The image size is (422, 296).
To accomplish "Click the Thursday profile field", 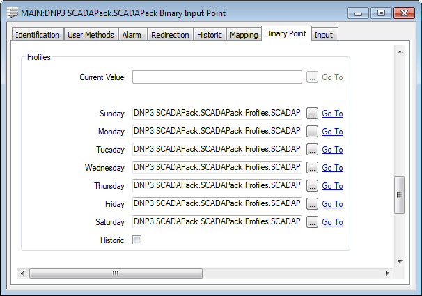I will coord(217,185).
